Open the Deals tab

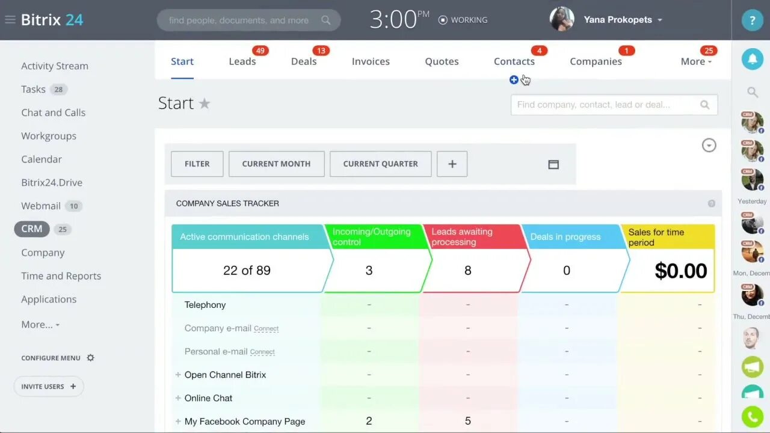point(304,61)
